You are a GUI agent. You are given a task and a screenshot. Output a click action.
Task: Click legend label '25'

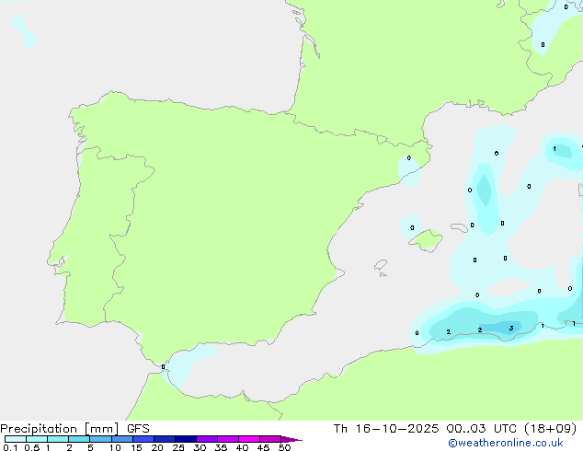point(178,447)
